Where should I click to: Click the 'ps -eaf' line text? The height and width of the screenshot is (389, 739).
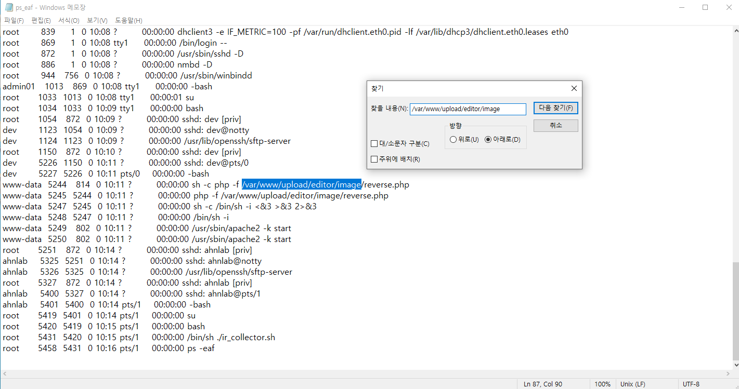tap(200, 348)
